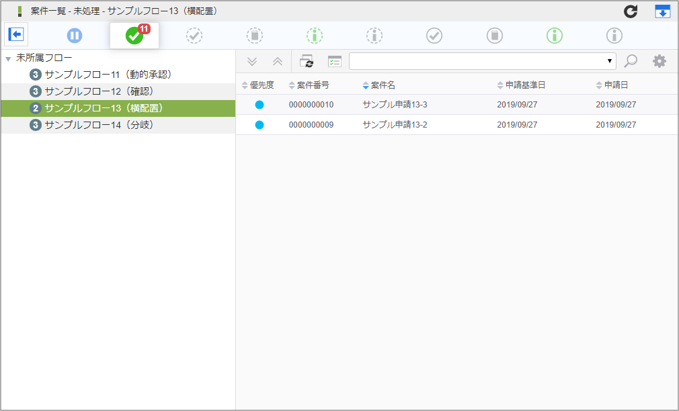Screen dimensions: 679x411
Task: Select the gray completed cases tab icon
Action: (x=434, y=35)
